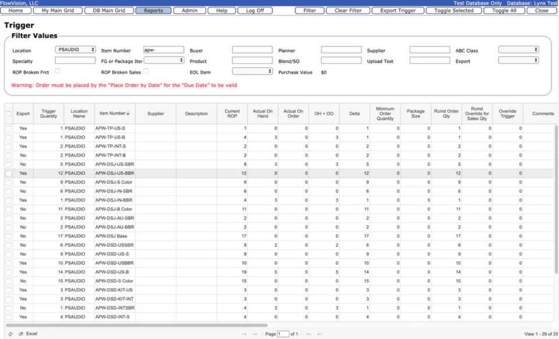
Task: Select the row checkbox for APW-DSD-KIT-US
Action: click(9, 290)
